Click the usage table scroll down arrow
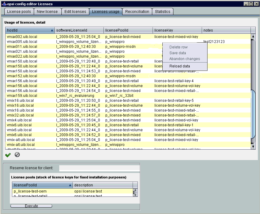The height and width of the screenshot is (214, 260). tap(253, 147)
